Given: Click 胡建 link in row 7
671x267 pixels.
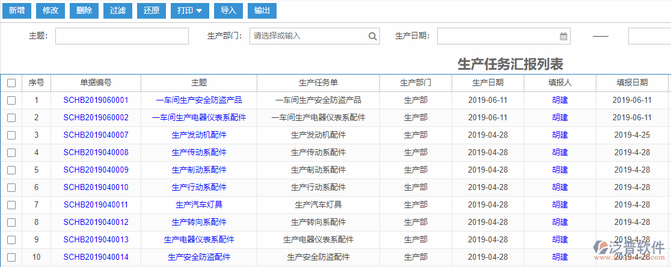Looking at the screenshot, I should 560,205.
